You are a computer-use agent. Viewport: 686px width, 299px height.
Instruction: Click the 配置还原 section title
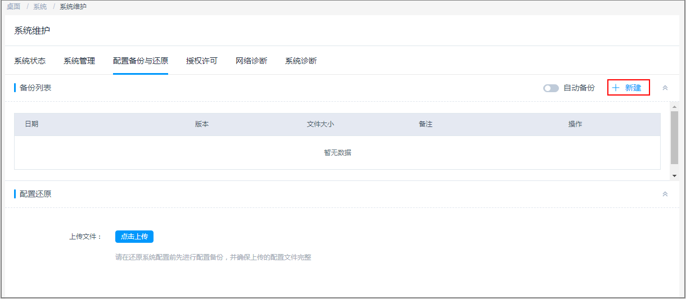click(35, 194)
